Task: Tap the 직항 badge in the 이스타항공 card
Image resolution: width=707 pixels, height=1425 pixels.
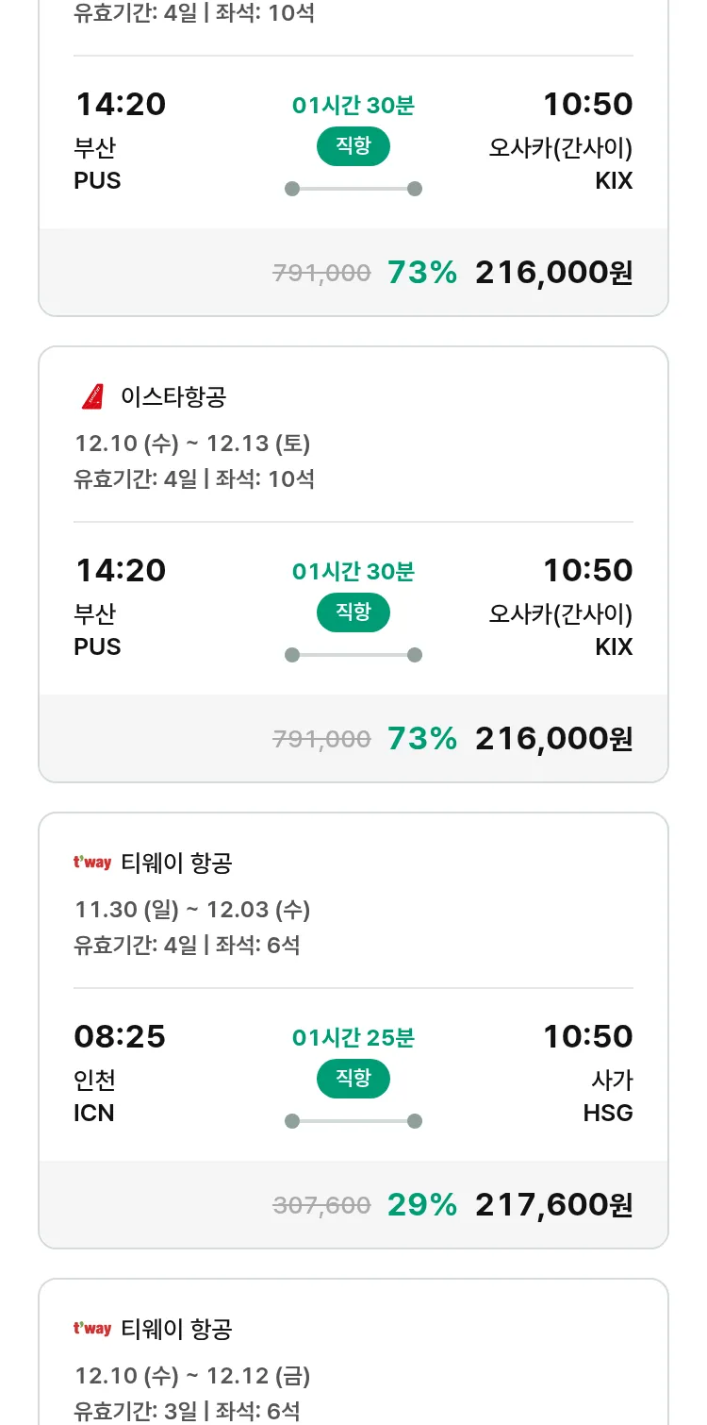Action: click(x=353, y=612)
